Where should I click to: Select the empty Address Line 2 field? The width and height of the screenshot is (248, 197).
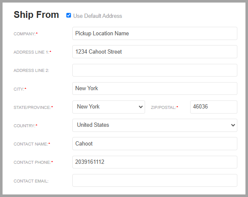[155, 70]
